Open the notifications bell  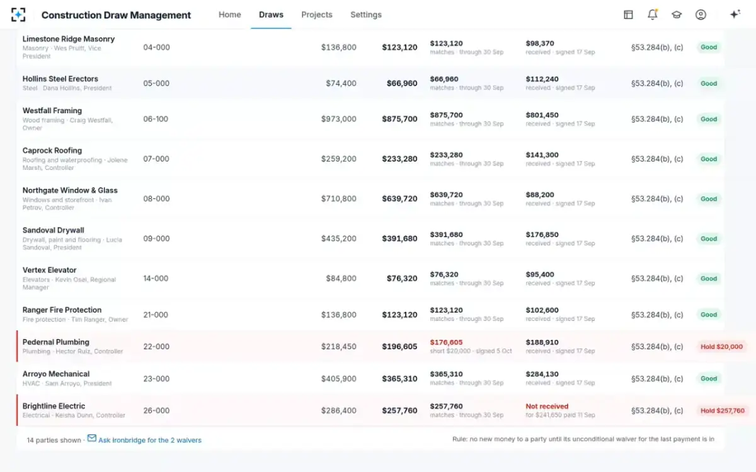point(652,14)
